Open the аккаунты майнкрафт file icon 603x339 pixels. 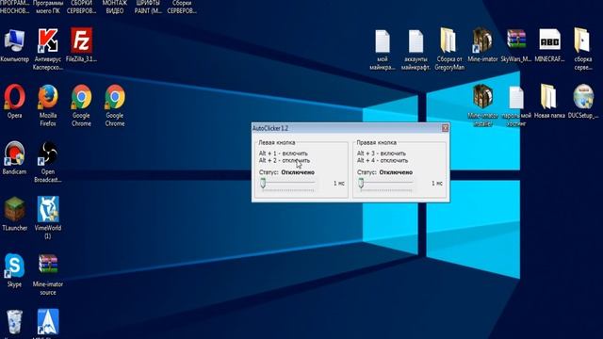pos(416,41)
